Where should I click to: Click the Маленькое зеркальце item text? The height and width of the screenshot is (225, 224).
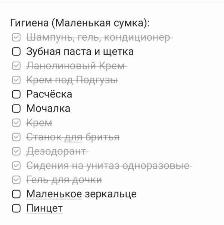point(81,194)
